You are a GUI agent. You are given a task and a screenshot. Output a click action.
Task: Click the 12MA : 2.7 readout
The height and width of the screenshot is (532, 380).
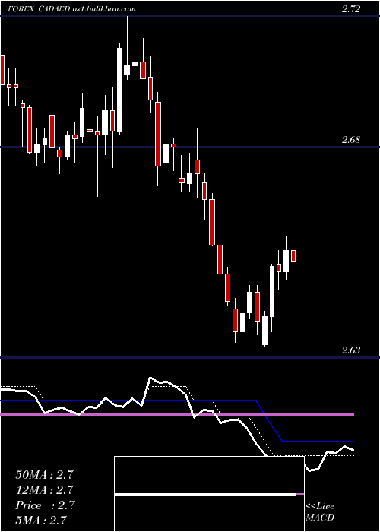pyautogui.click(x=44, y=490)
